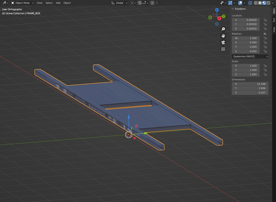Click the red X axis on navigation gizmo
The width and height of the screenshot is (276, 202).
(219, 18)
